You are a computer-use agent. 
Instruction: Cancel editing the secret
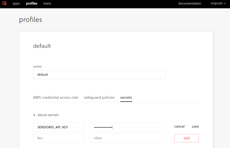coord(179,126)
